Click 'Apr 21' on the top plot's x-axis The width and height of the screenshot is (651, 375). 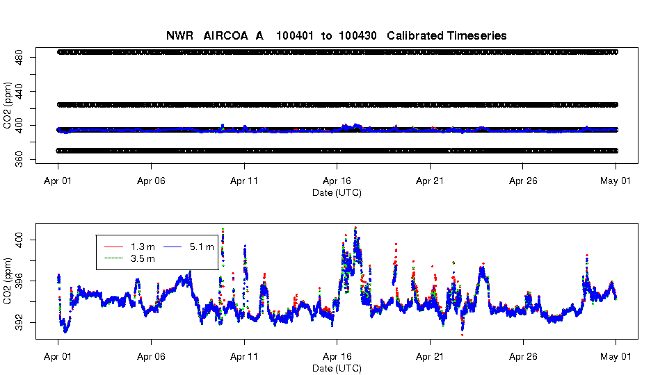[430, 181]
